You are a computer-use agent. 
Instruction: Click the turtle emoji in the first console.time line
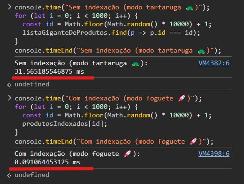pyautogui.click(x=190, y=8)
